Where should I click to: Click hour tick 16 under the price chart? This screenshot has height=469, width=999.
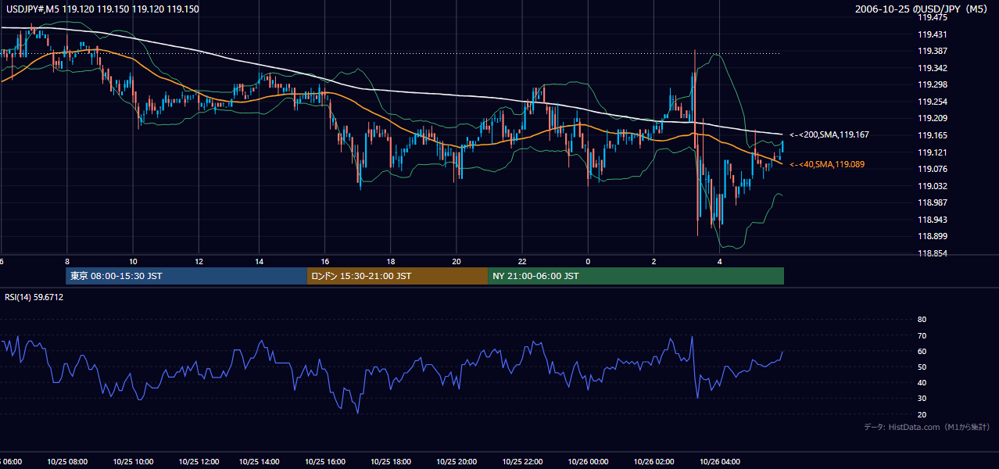[325, 261]
